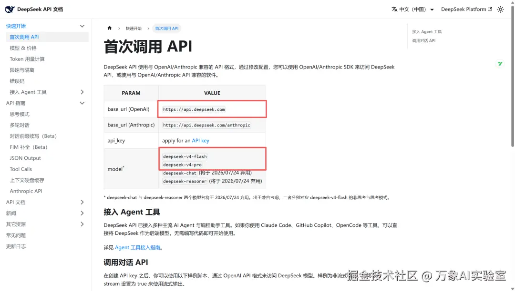This screenshot has height=291, width=515.
Task: Collapse the 快速开始 sidebar section
Action: pos(82,26)
